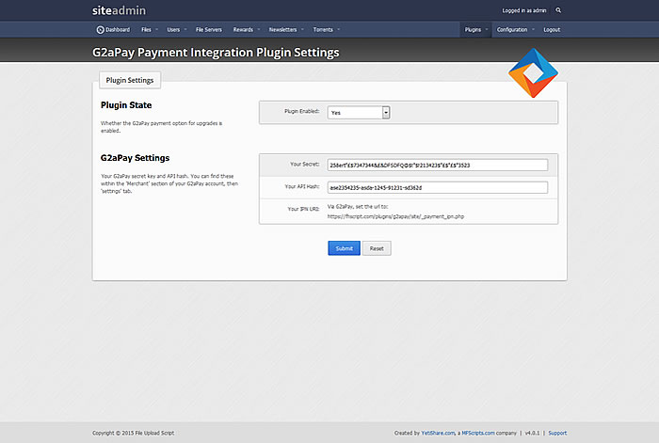
Task: Click the 'Logged in as admin' text
Action: tap(524, 10)
